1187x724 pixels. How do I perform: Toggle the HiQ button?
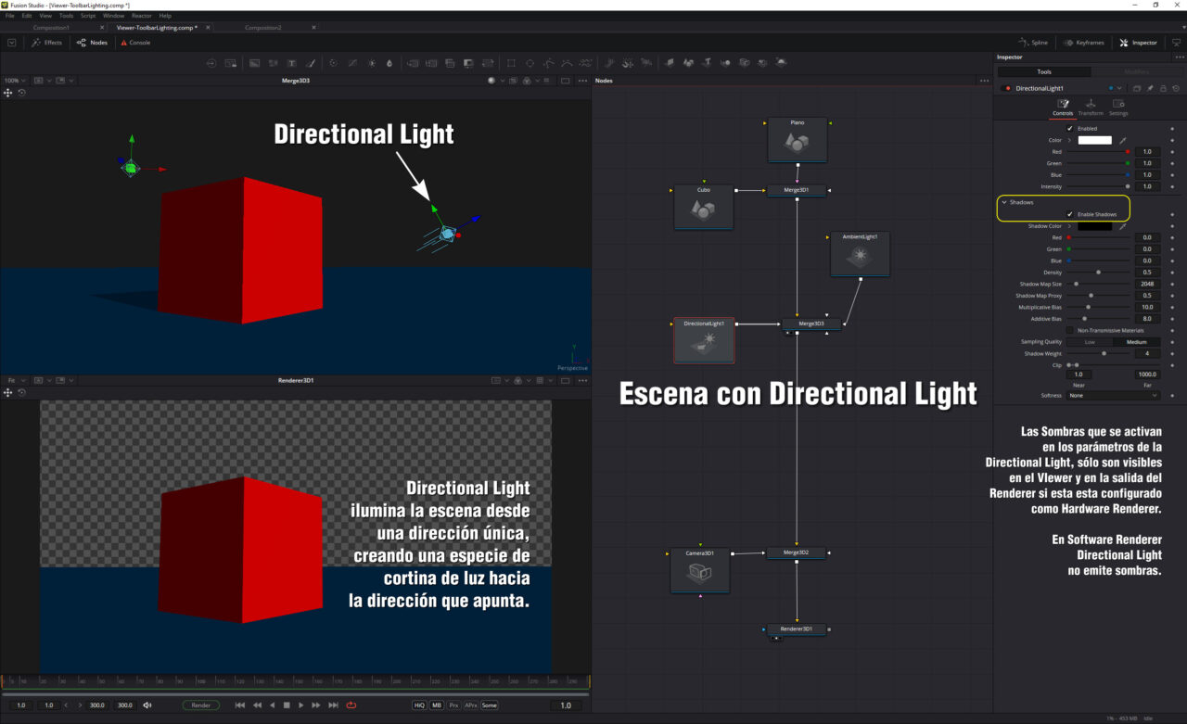pos(419,705)
